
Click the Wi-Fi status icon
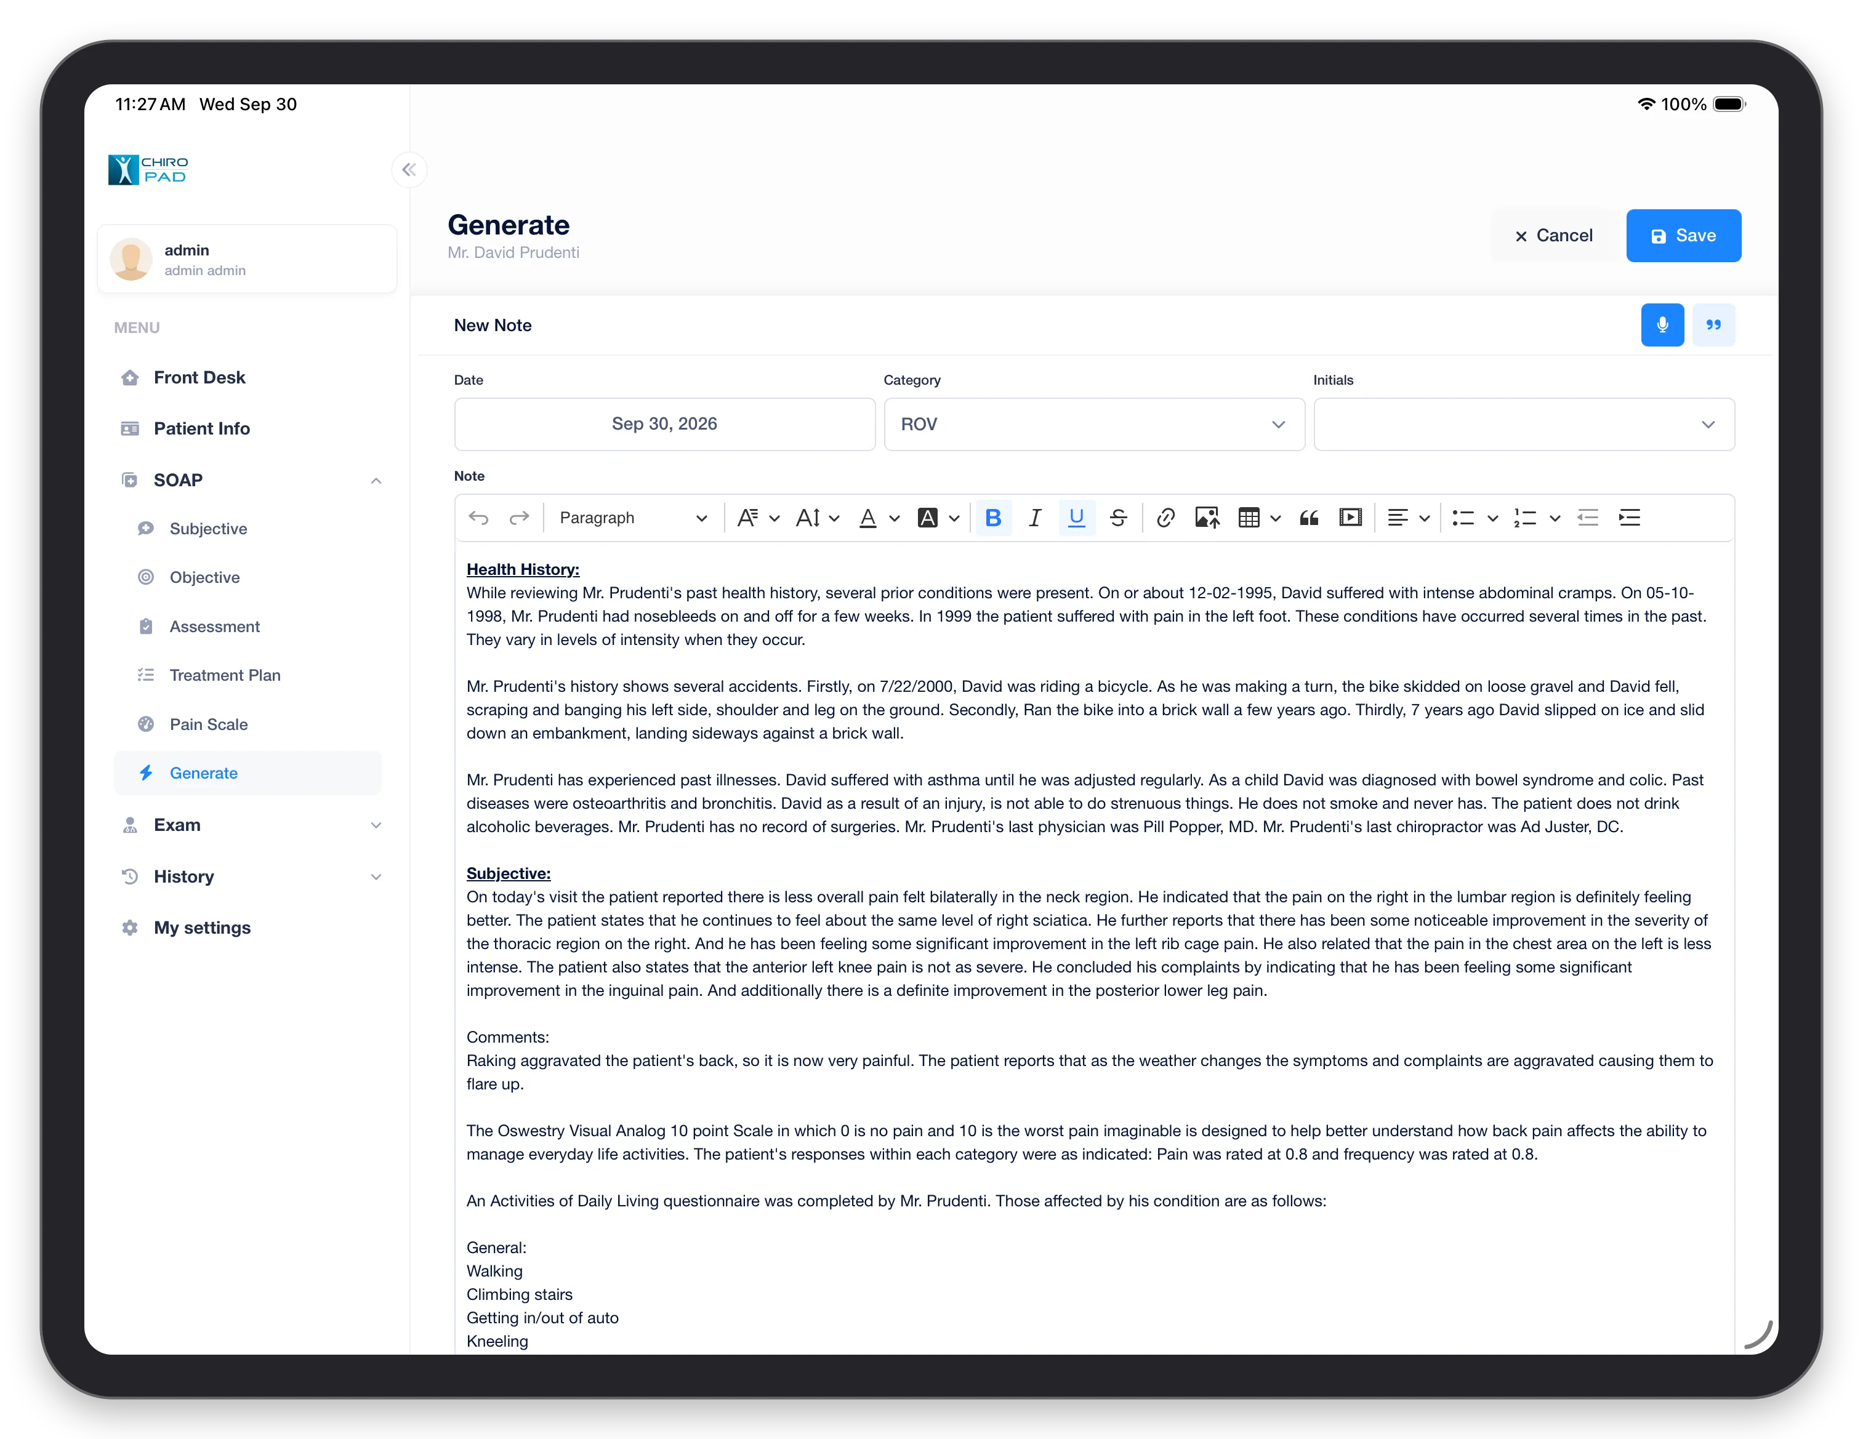(1646, 104)
